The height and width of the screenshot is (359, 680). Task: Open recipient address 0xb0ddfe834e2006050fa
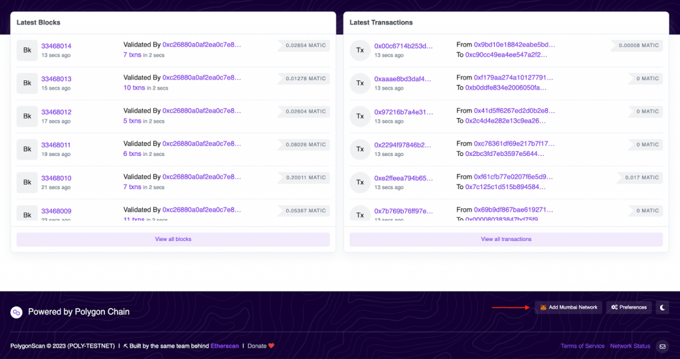505,88
